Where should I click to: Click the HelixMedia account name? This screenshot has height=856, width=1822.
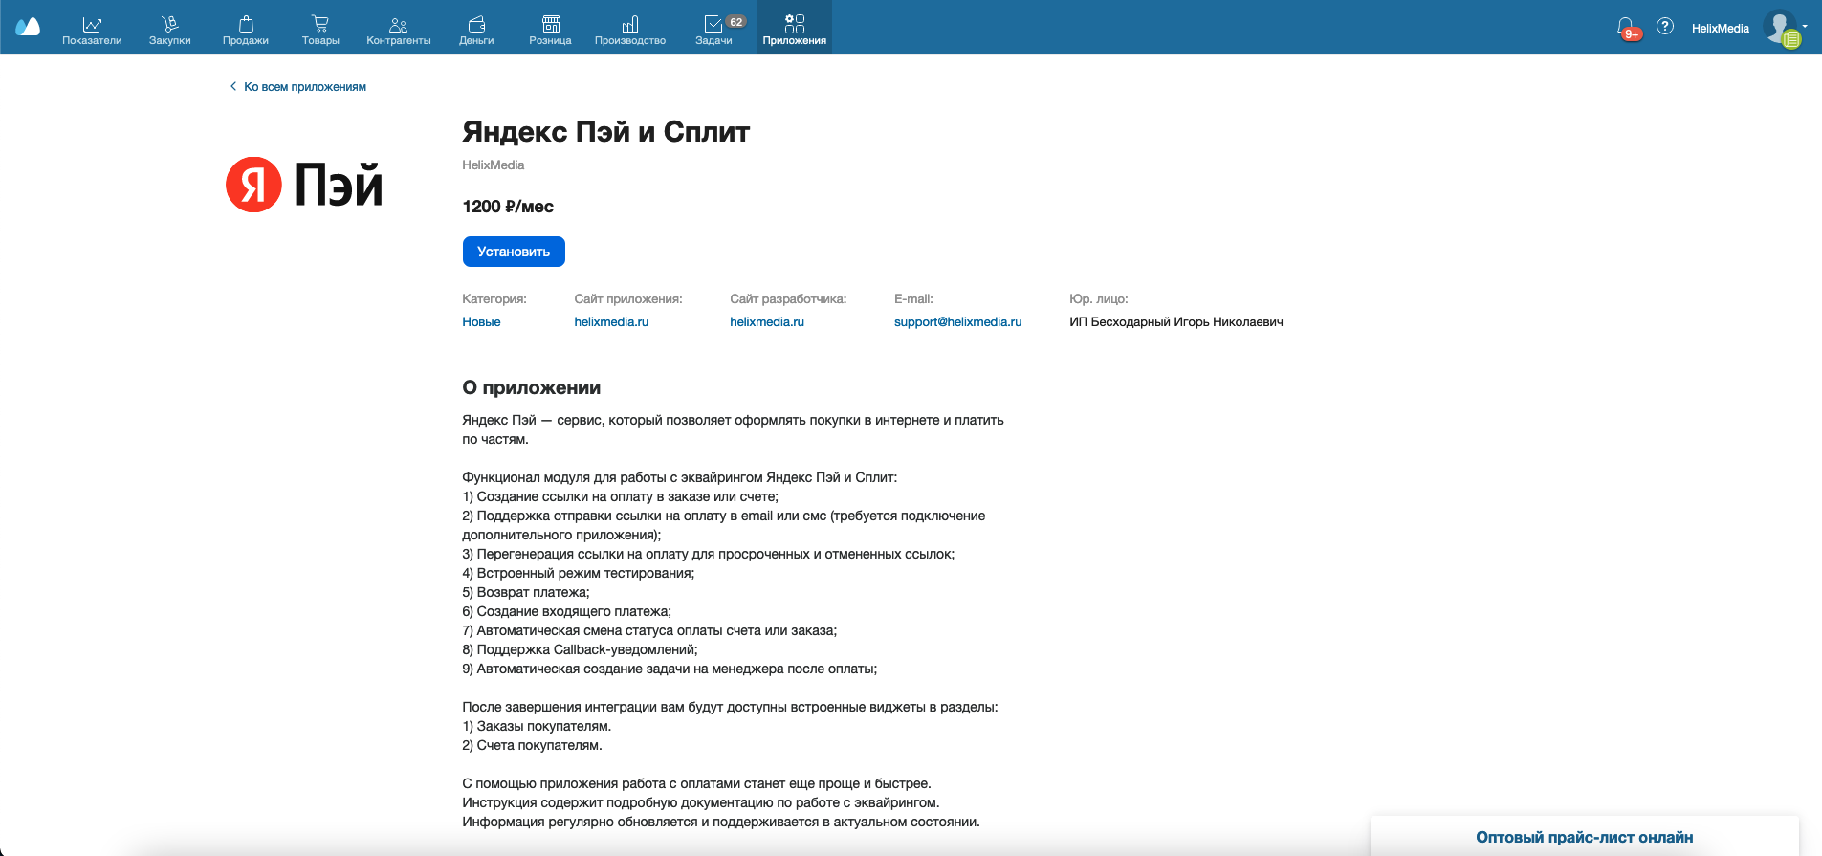(x=1720, y=29)
